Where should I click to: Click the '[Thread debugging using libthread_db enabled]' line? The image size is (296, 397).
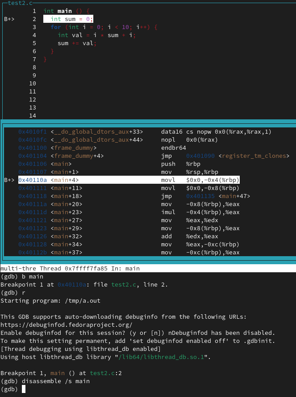81,349
